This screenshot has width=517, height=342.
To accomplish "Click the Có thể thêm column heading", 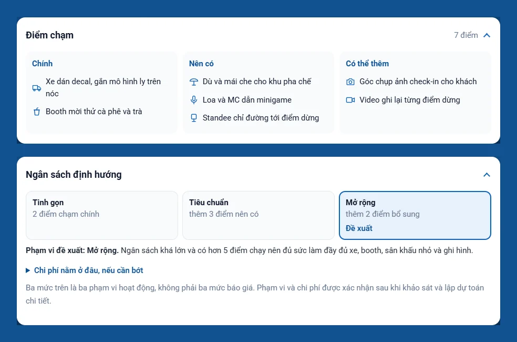I will pyautogui.click(x=367, y=63).
